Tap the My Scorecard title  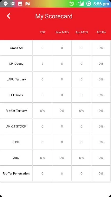pos(54,16)
